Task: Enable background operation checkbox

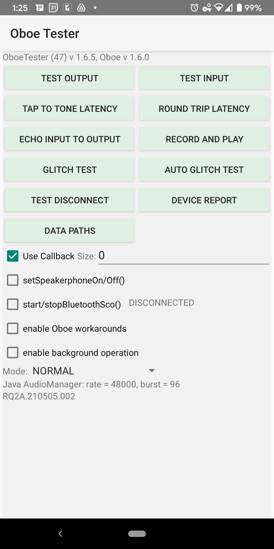Action: [13, 353]
